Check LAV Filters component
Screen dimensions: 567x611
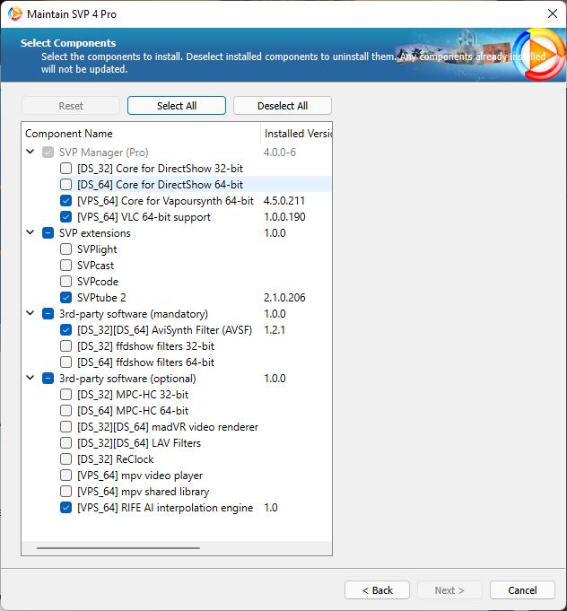65,443
